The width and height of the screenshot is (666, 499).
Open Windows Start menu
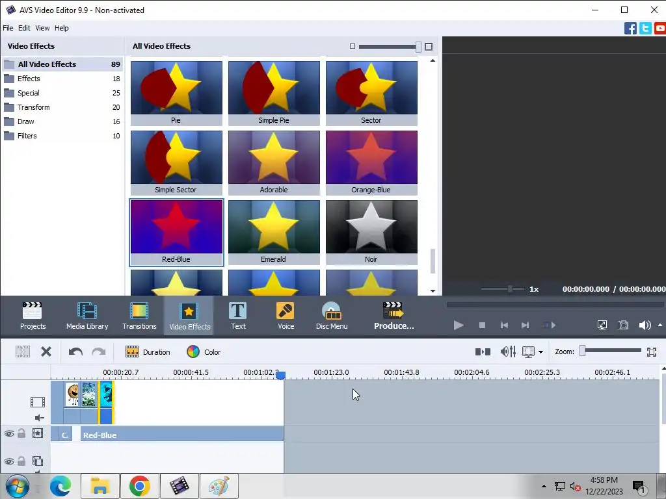coord(18,486)
